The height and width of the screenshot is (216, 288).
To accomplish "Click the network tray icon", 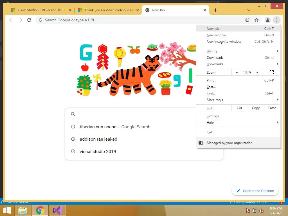I will tap(255, 211).
